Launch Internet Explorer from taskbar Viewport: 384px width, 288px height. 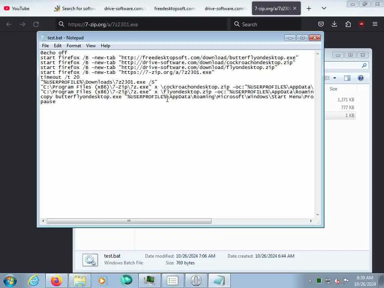pos(33,280)
